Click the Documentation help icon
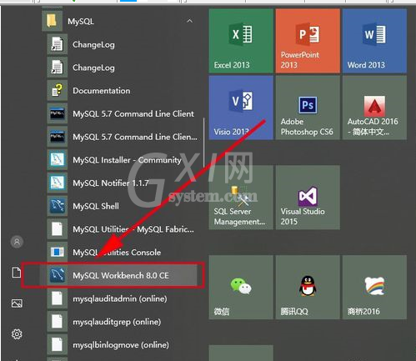Image resolution: width=416 pixels, height=361 pixels. tap(58, 90)
